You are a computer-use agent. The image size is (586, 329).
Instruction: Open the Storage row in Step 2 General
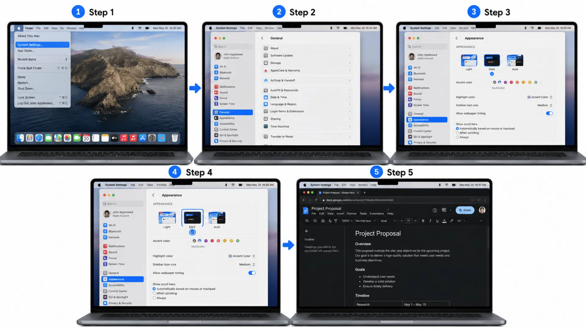[307, 63]
